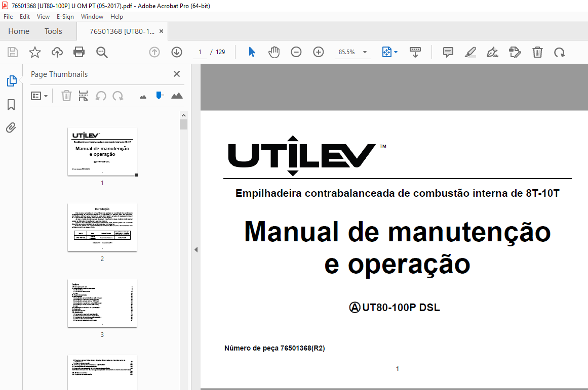
Task: Switch to the Tools tab
Action: tap(53, 31)
